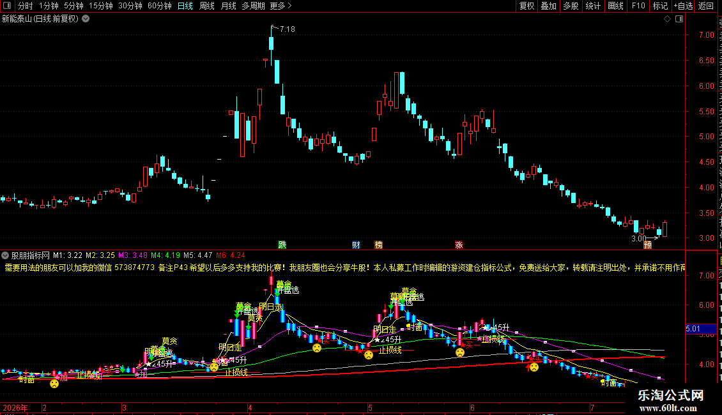Click the yellow indicator note text line
Viewport: 722px width, 415px height.
click(345, 268)
